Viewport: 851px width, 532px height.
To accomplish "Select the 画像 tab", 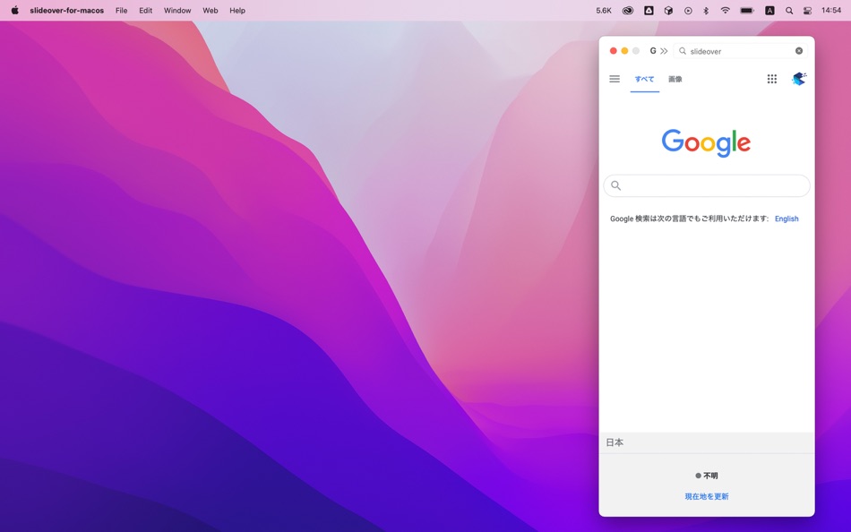I will coord(675,79).
